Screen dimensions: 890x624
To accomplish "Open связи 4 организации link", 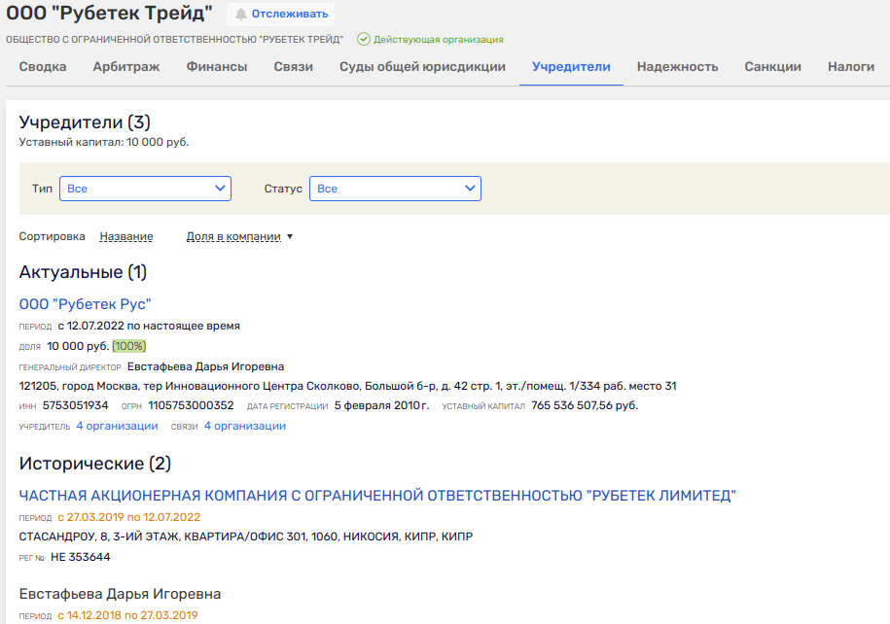I will [x=245, y=426].
